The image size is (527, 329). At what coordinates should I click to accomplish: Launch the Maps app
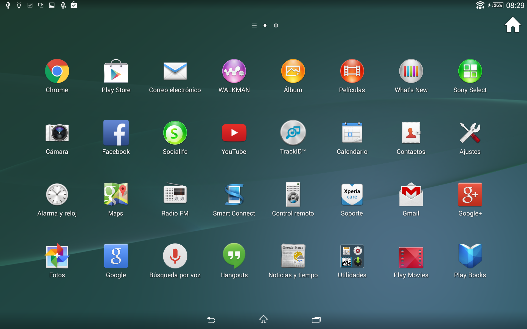tap(116, 194)
